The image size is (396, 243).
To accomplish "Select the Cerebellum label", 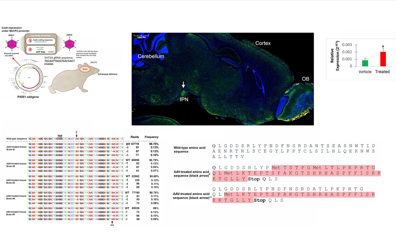I will (151, 56).
